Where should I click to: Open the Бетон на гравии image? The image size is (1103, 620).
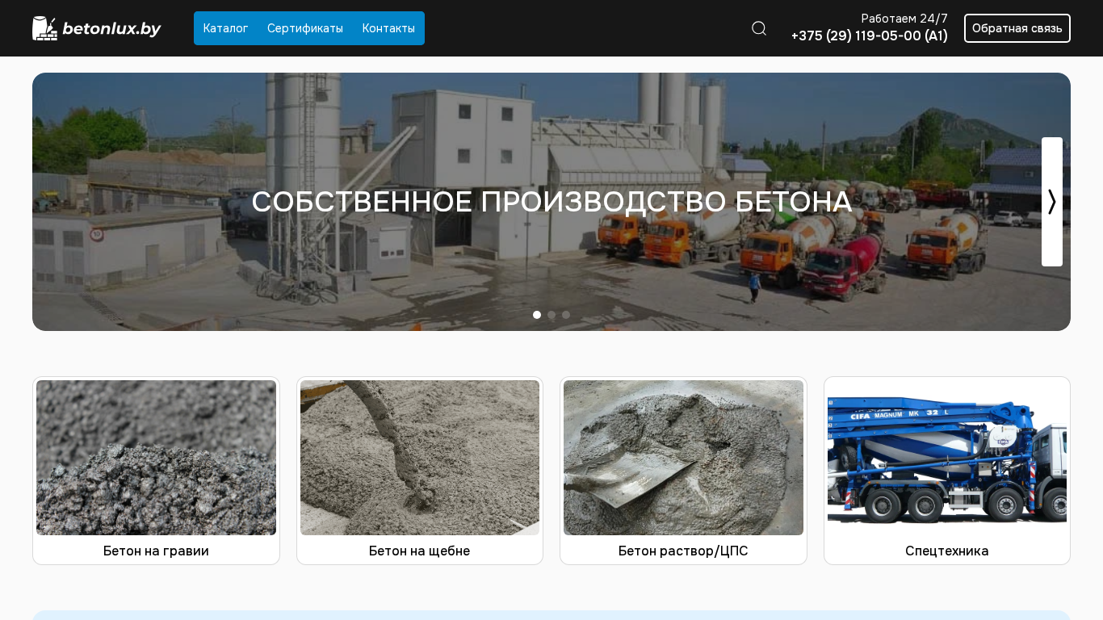156,458
